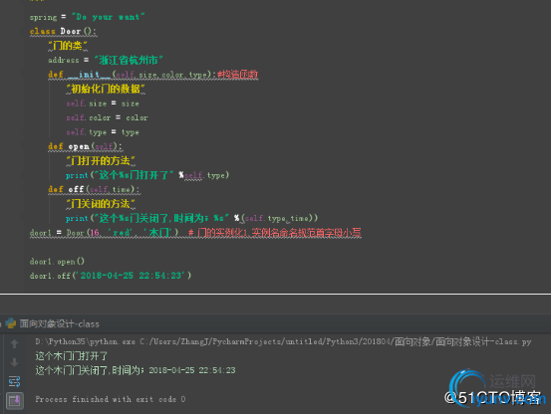The height and width of the screenshot is (415, 552).
Task: Click the def open(self): line
Action: 86,146
